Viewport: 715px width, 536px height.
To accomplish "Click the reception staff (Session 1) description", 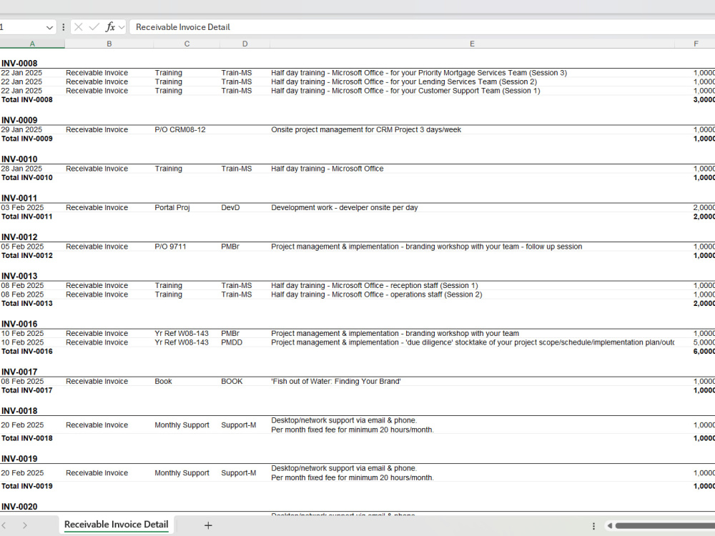I will (x=375, y=286).
